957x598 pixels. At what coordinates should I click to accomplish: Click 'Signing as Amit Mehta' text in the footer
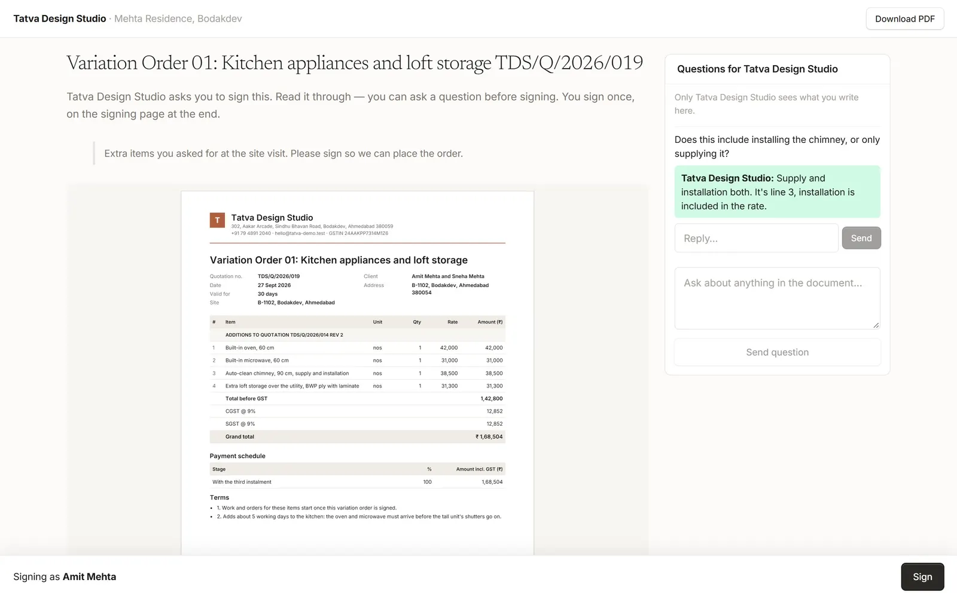tap(65, 576)
